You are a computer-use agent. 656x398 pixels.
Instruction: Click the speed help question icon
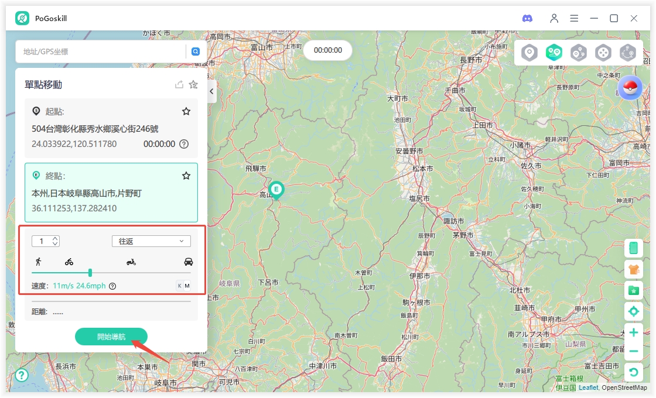tap(112, 286)
